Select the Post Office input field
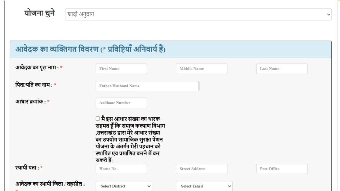This screenshot has width=340, height=191. (282, 169)
